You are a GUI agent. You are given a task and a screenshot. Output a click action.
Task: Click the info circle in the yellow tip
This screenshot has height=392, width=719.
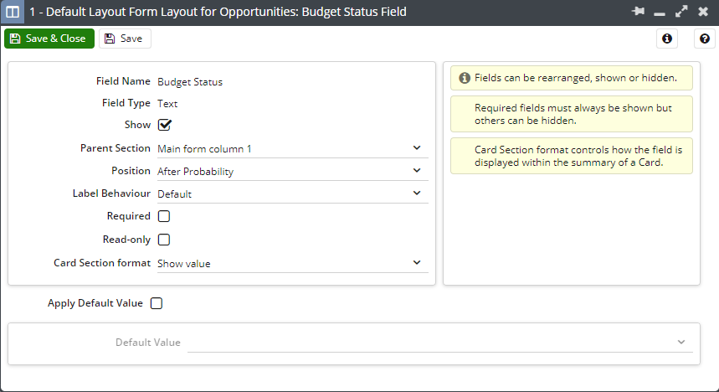pyautogui.click(x=465, y=78)
